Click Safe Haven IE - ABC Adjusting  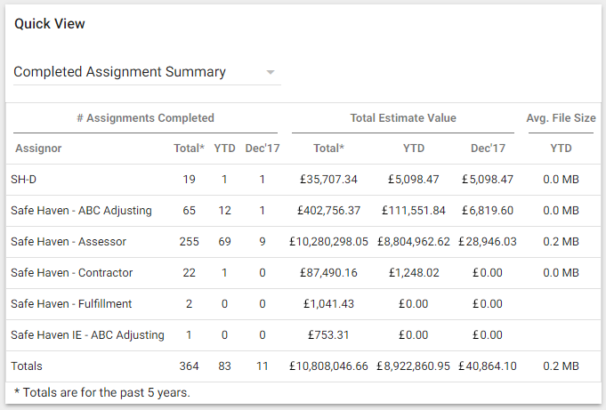pos(87,335)
